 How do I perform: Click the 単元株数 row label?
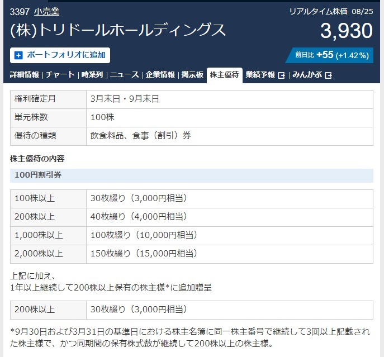pos(48,118)
